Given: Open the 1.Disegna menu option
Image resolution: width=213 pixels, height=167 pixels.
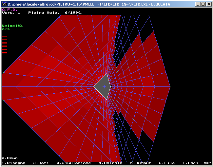Looking at the screenshot, I should click(13, 163).
